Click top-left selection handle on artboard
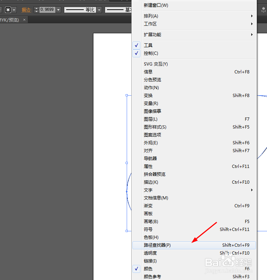This screenshot has width=267, height=280. 127,95
